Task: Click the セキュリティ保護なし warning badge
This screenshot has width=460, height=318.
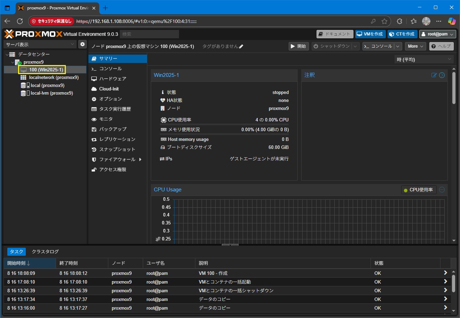Action: (x=52, y=21)
